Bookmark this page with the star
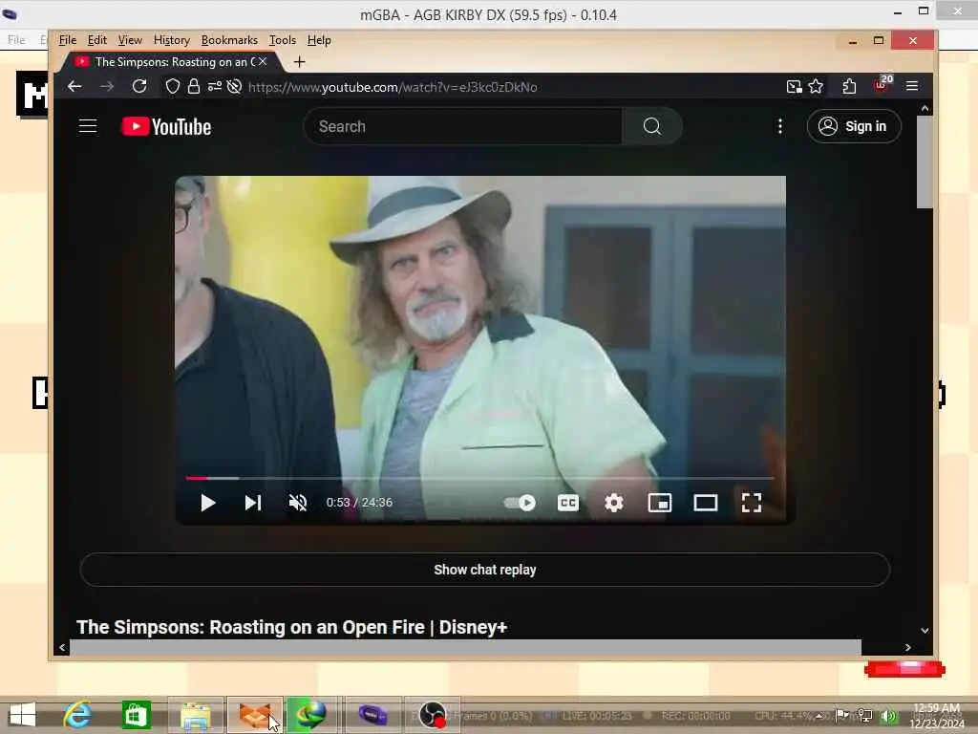Viewport: 978px width, 734px height. [816, 87]
